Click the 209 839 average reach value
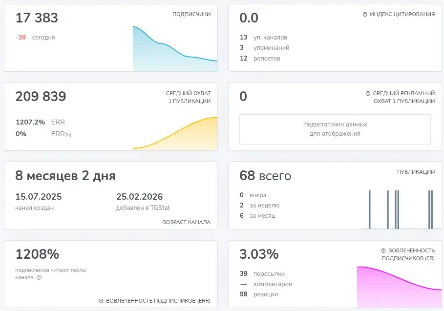This screenshot has height=311, width=444. click(41, 97)
